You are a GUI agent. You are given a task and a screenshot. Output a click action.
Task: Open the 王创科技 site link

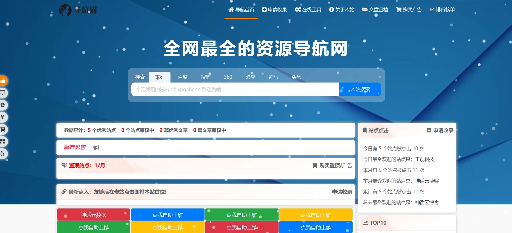424,159
